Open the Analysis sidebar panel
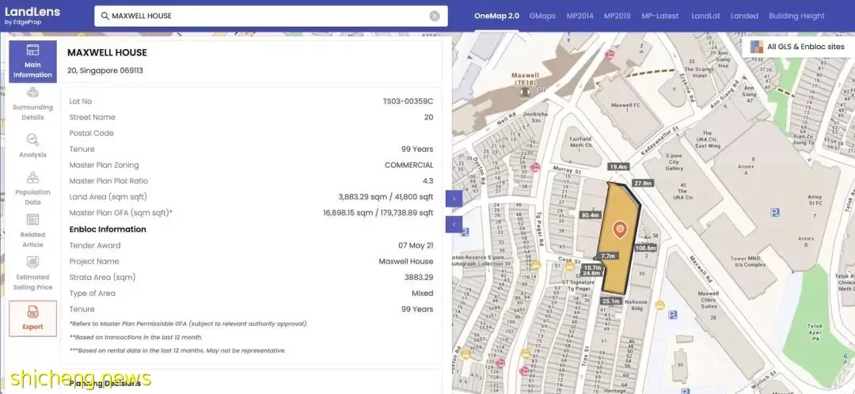The width and height of the screenshot is (855, 394). point(32,146)
